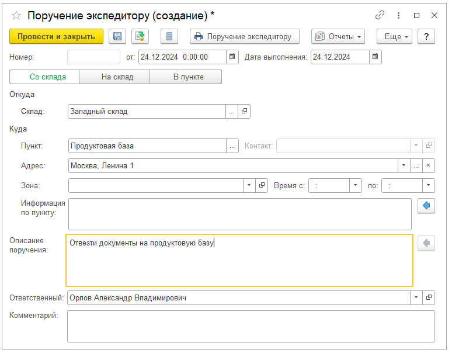Screen dimensions: 452x353
Task: Expand the Адрес dropdown list
Action: 404,166
